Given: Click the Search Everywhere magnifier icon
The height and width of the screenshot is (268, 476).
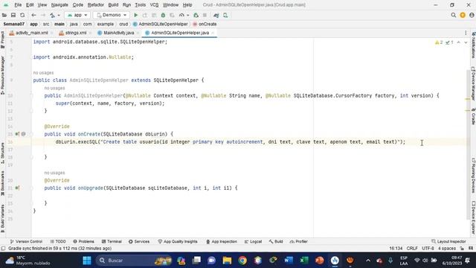Looking at the screenshot, I should coord(453,15).
